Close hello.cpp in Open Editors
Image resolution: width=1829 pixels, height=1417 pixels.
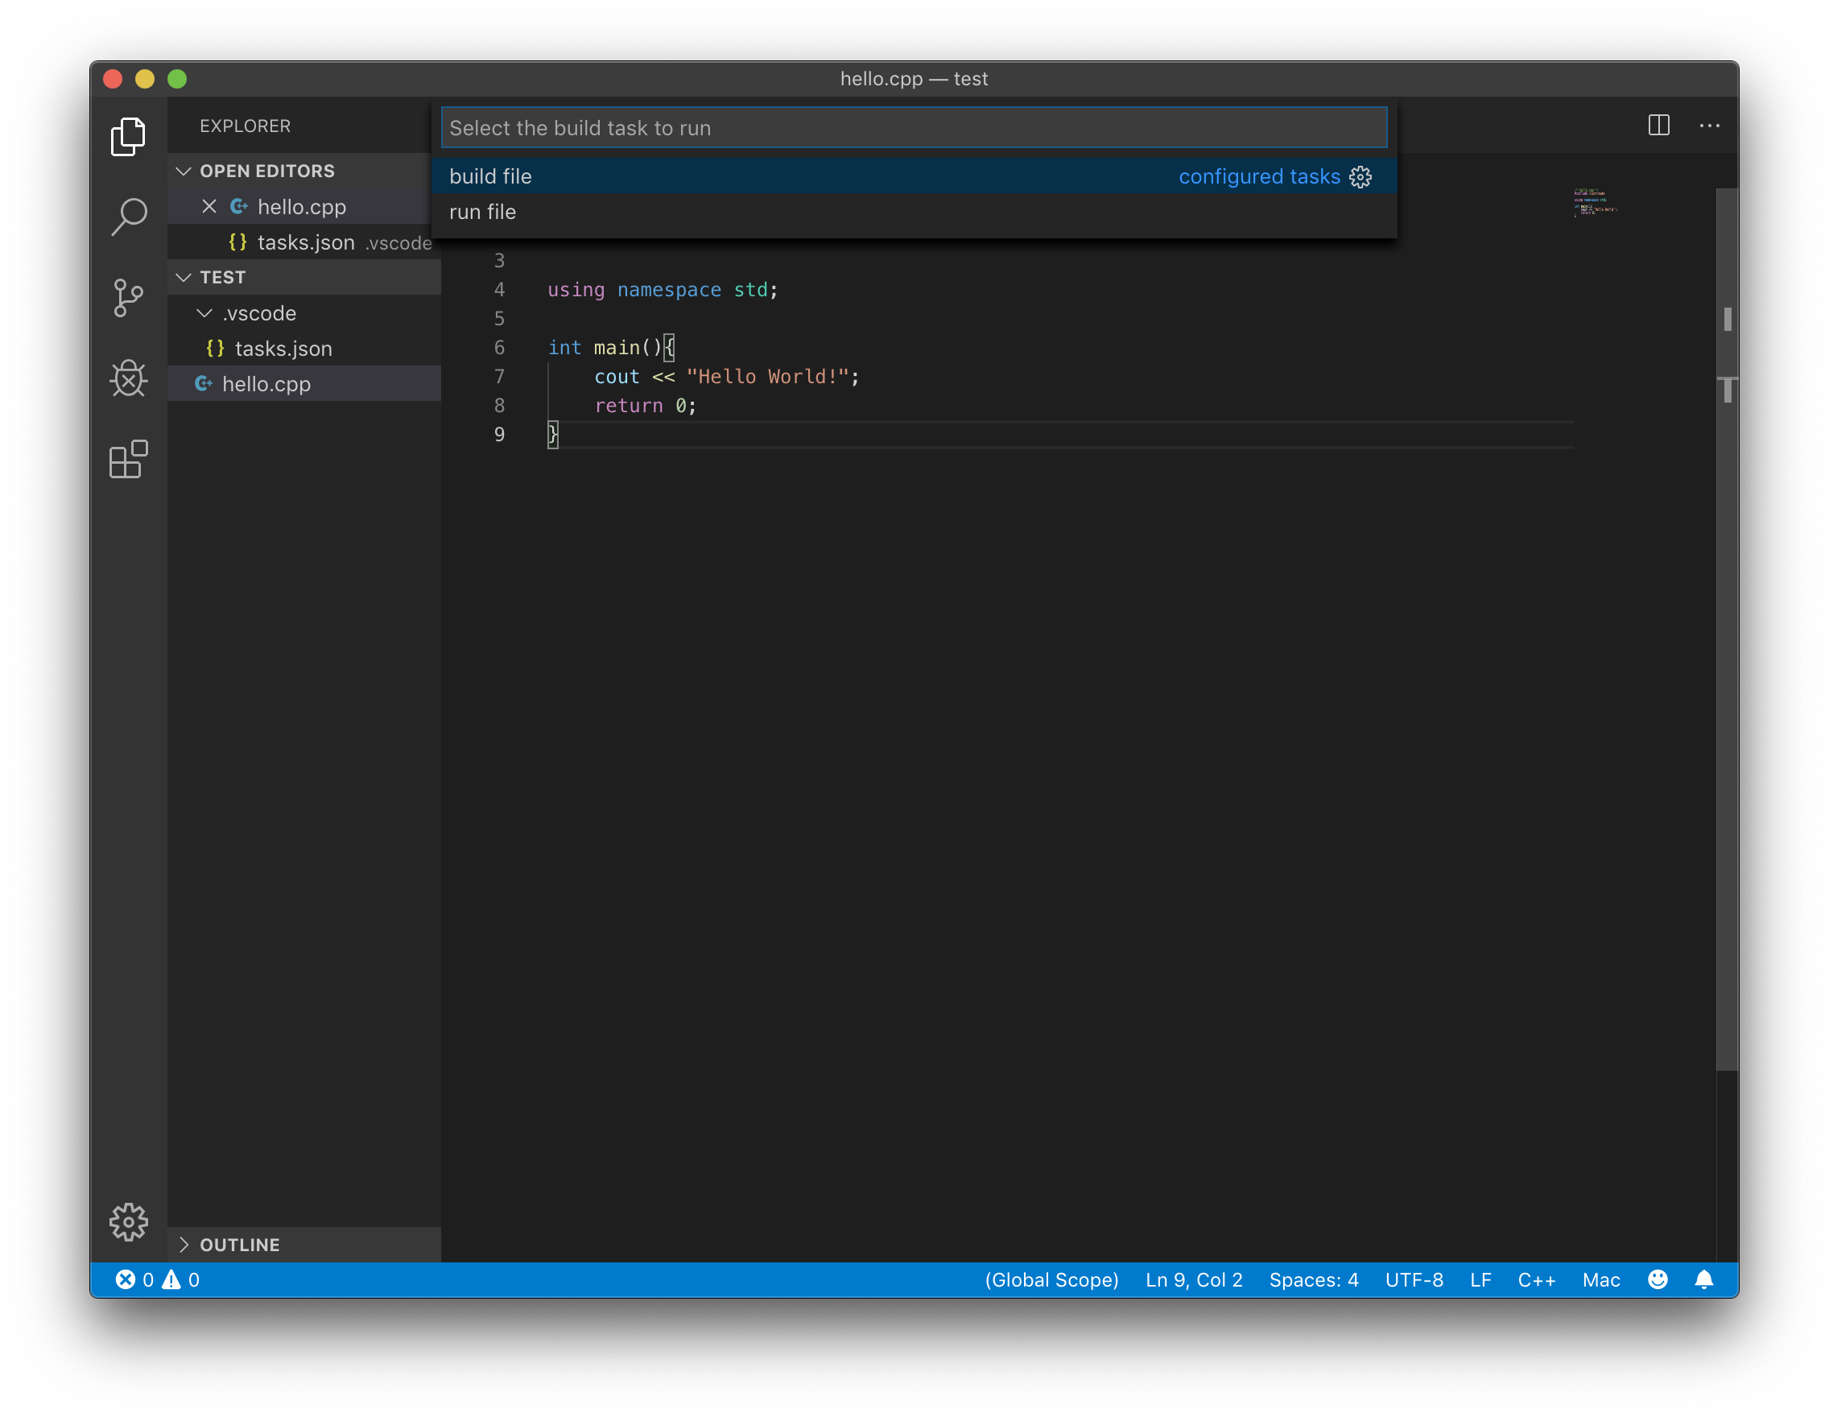pos(209,206)
